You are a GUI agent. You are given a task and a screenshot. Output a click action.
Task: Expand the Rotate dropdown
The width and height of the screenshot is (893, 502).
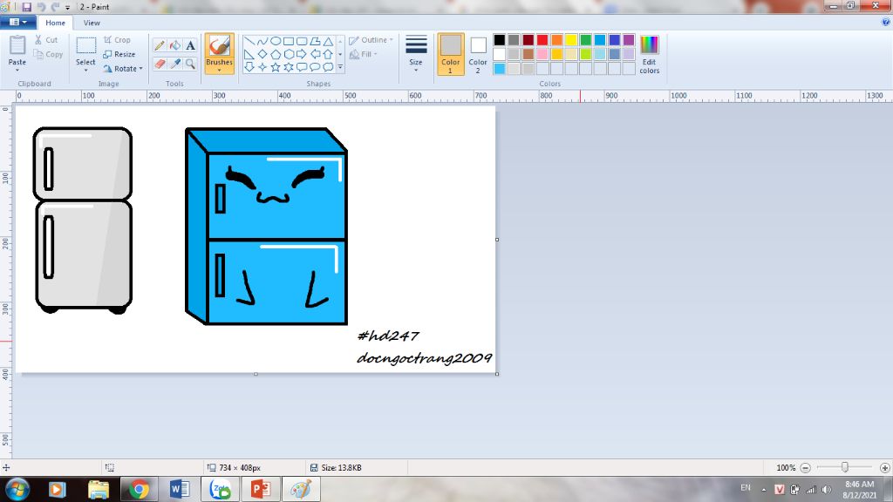[140, 69]
